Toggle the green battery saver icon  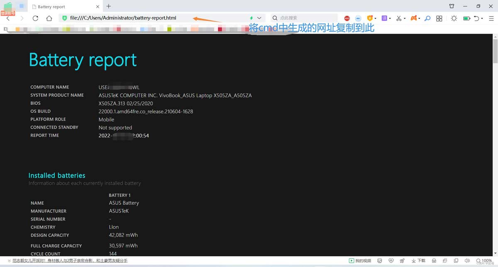(466, 18)
